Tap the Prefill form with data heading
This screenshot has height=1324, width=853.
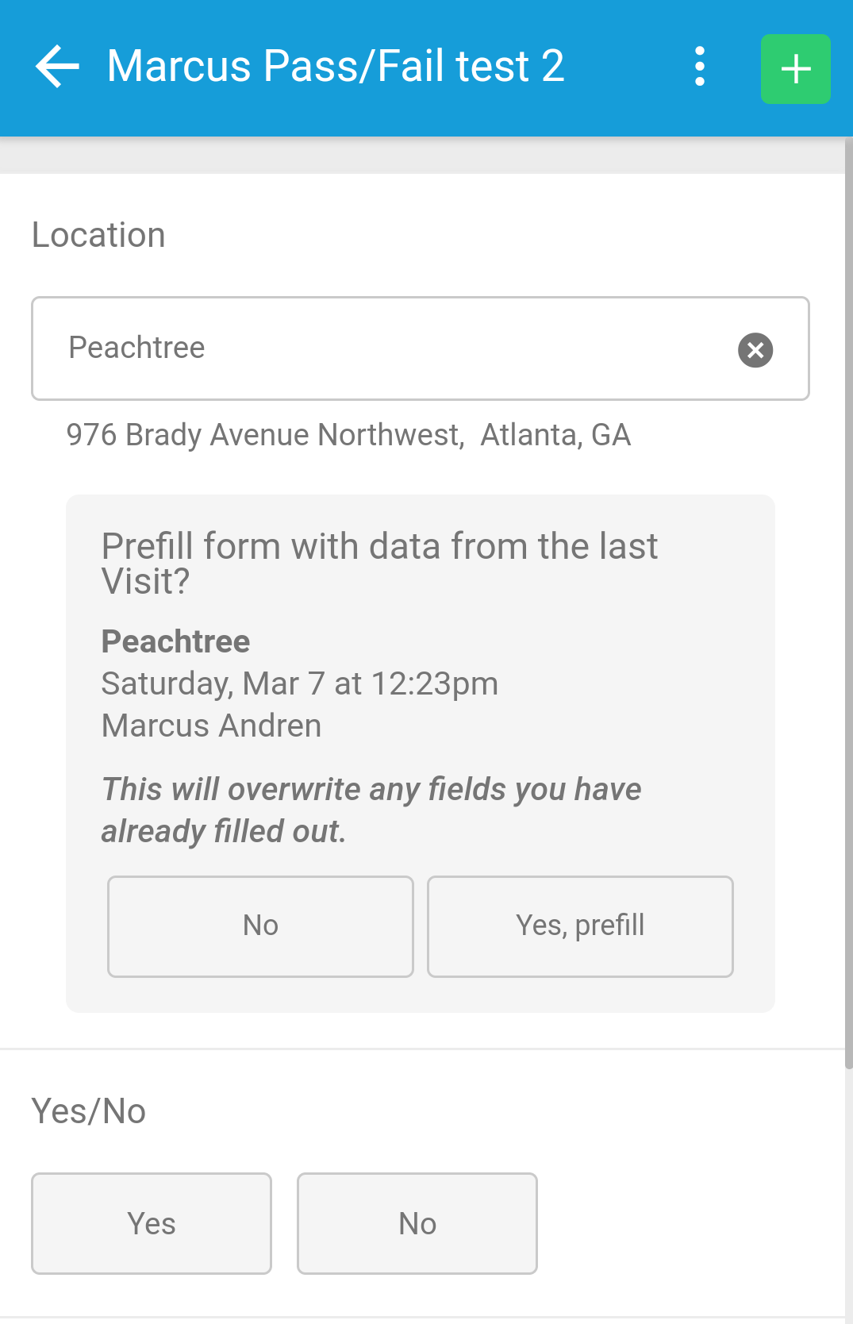click(x=379, y=564)
